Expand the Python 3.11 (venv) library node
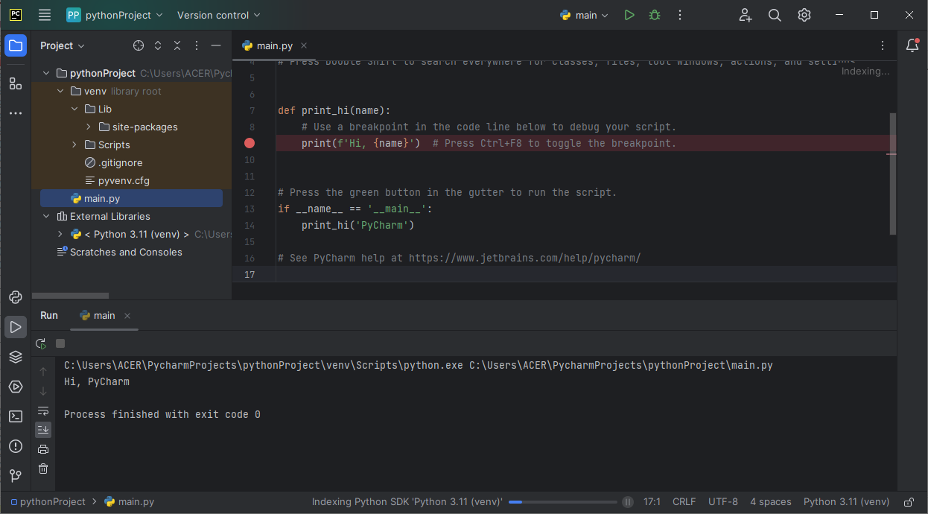 (x=60, y=234)
